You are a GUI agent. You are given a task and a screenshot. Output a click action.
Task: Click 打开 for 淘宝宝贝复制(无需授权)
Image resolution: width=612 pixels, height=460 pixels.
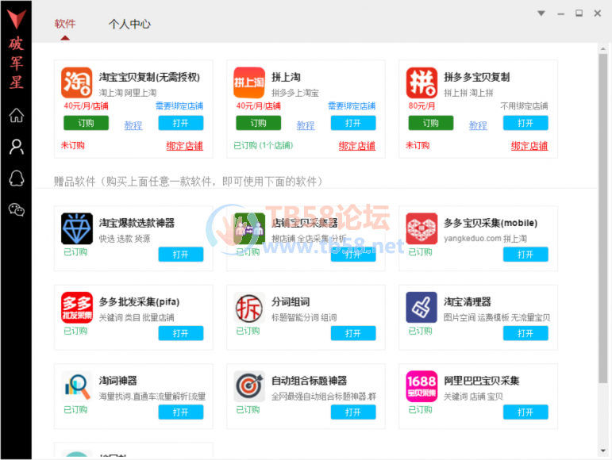(x=181, y=123)
